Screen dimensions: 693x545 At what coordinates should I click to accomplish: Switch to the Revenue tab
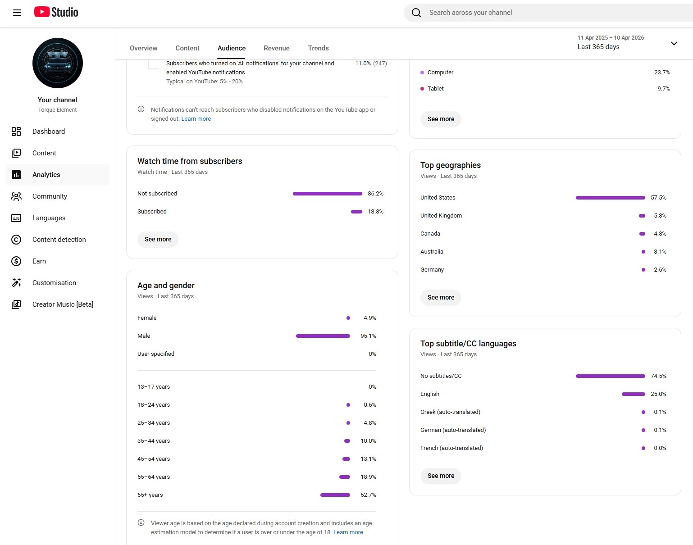click(276, 48)
